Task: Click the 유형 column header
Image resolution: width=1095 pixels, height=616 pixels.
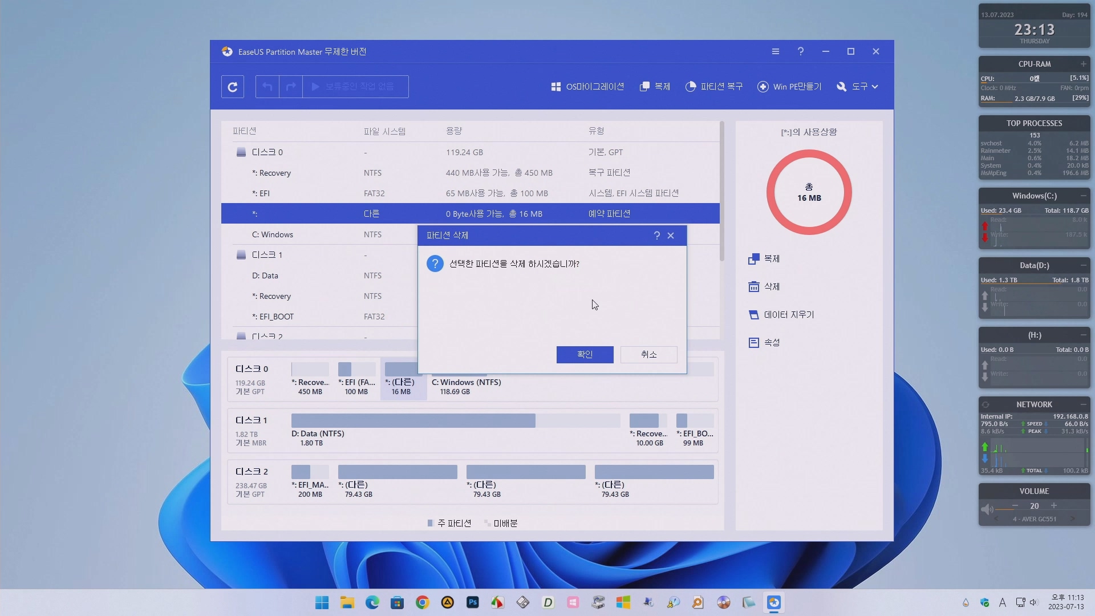Action: tap(597, 131)
